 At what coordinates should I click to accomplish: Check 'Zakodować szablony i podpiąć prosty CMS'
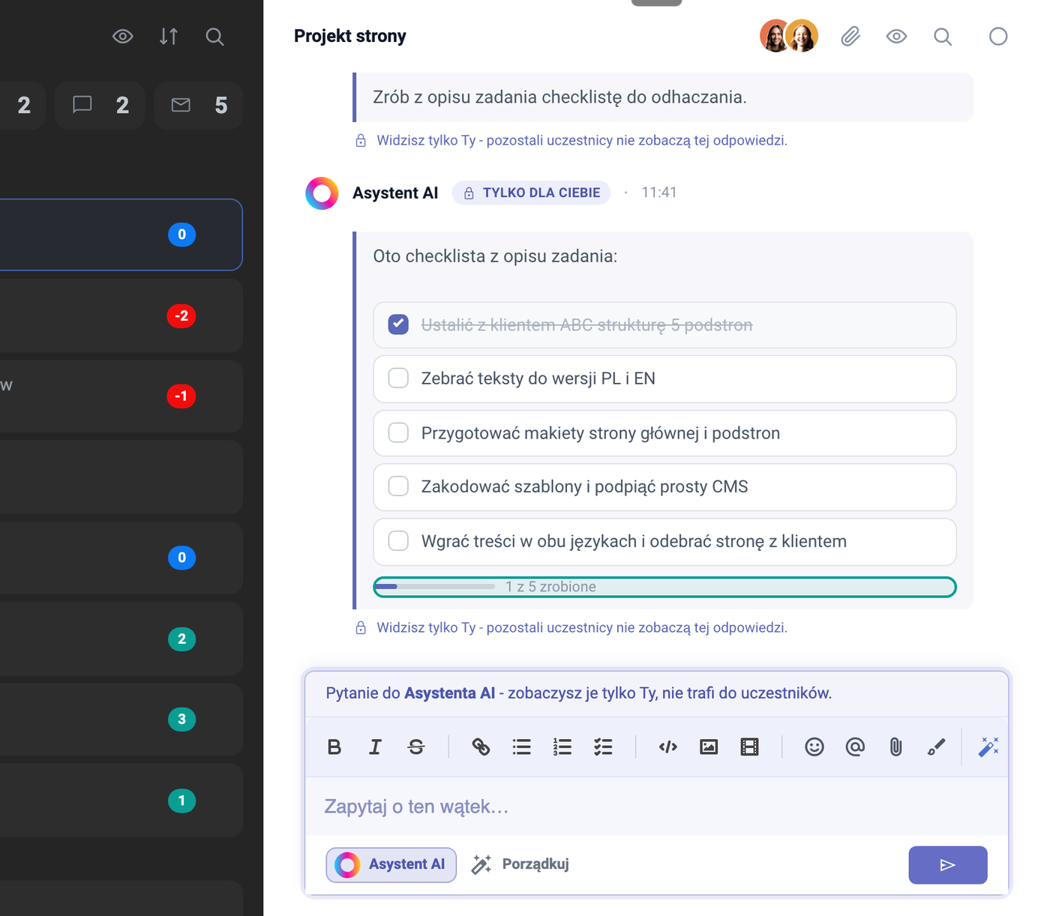[x=398, y=486]
